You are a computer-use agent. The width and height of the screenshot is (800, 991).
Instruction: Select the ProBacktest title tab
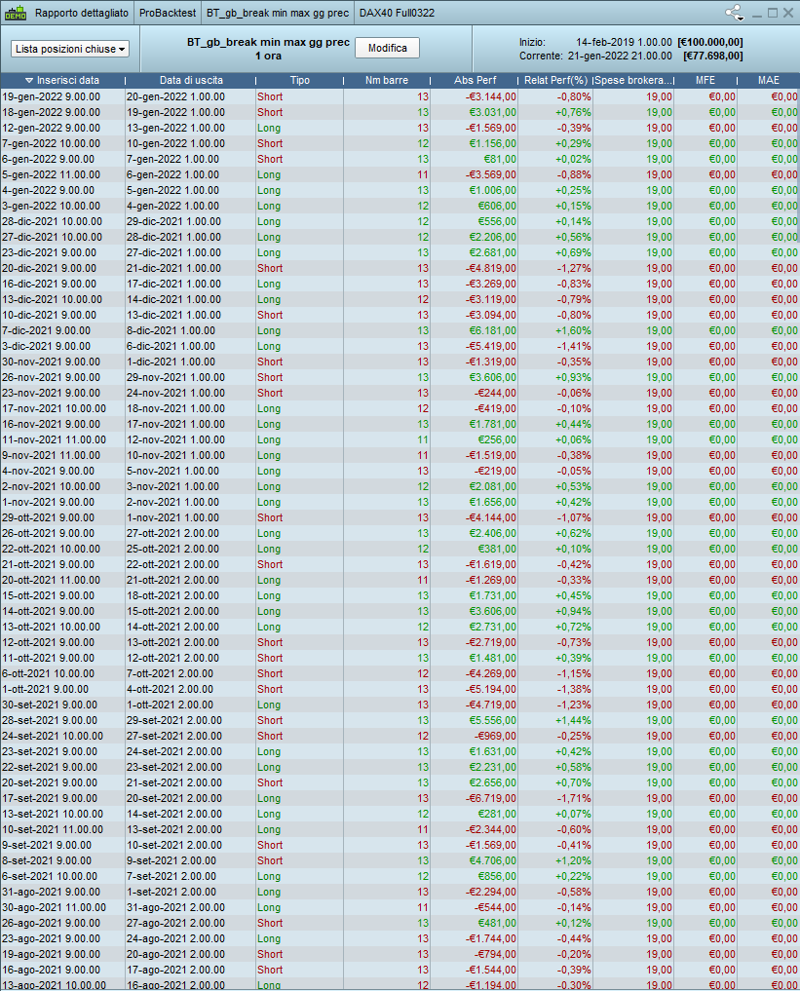tap(168, 13)
